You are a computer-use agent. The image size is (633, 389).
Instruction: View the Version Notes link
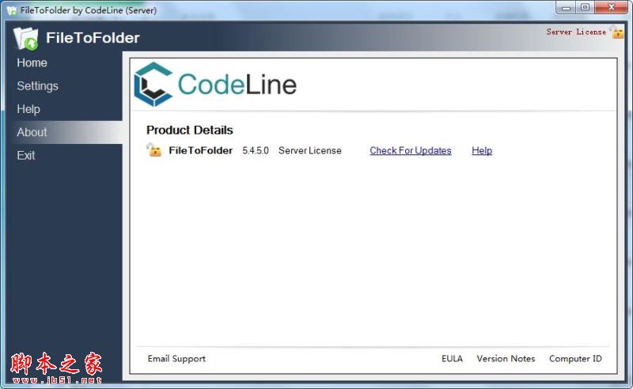point(506,358)
